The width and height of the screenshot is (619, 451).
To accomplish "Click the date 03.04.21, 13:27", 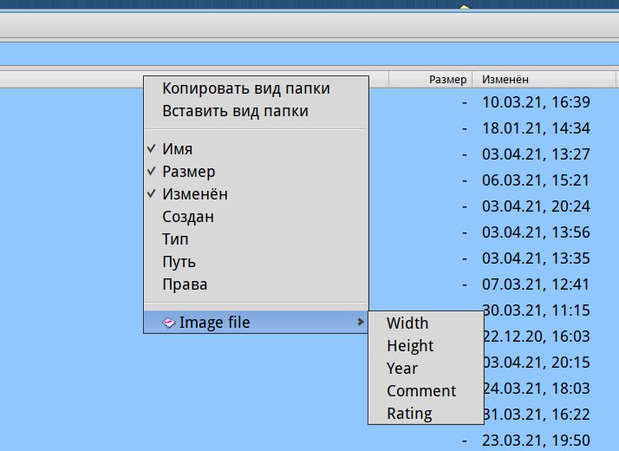I will click(x=536, y=154).
